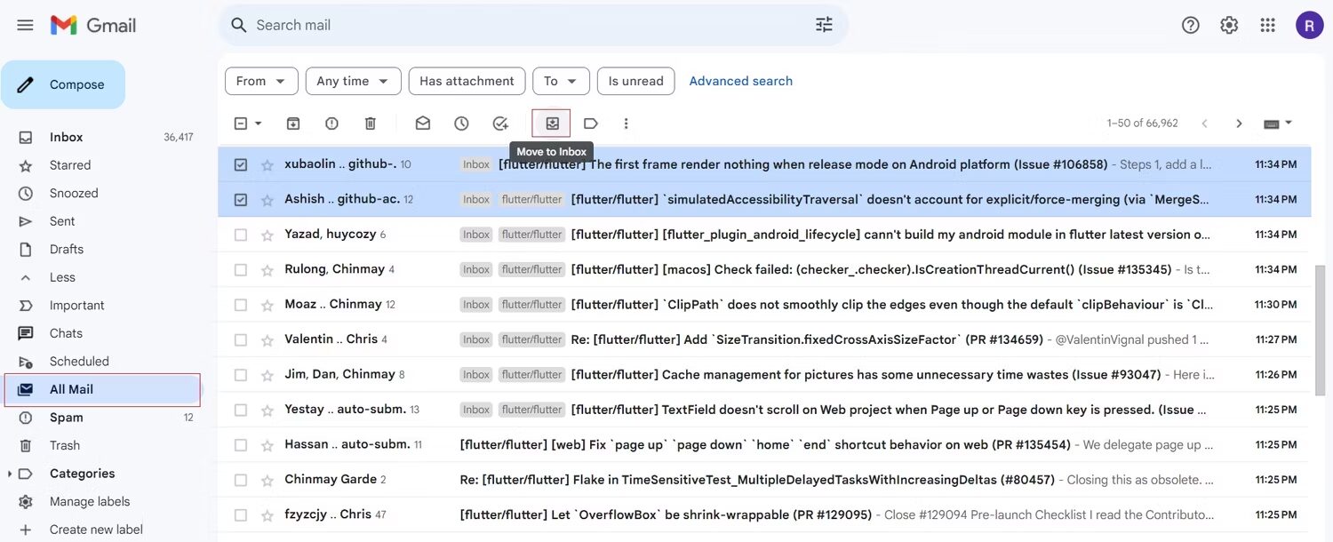
Task: Open the Spam folder
Action: click(67, 418)
